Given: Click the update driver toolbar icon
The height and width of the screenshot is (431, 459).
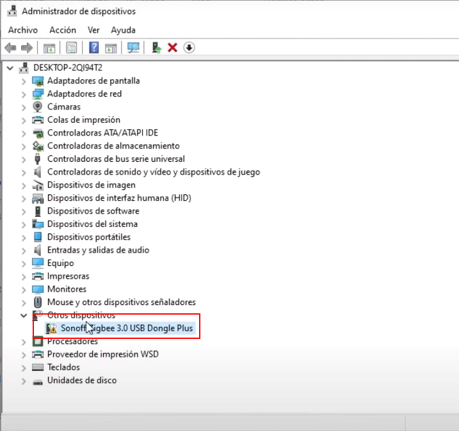Looking at the screenshot, I should click(156, 48).
